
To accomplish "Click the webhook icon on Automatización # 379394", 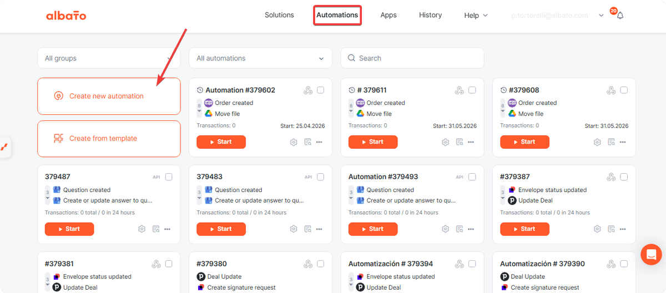I will point(460,264).
